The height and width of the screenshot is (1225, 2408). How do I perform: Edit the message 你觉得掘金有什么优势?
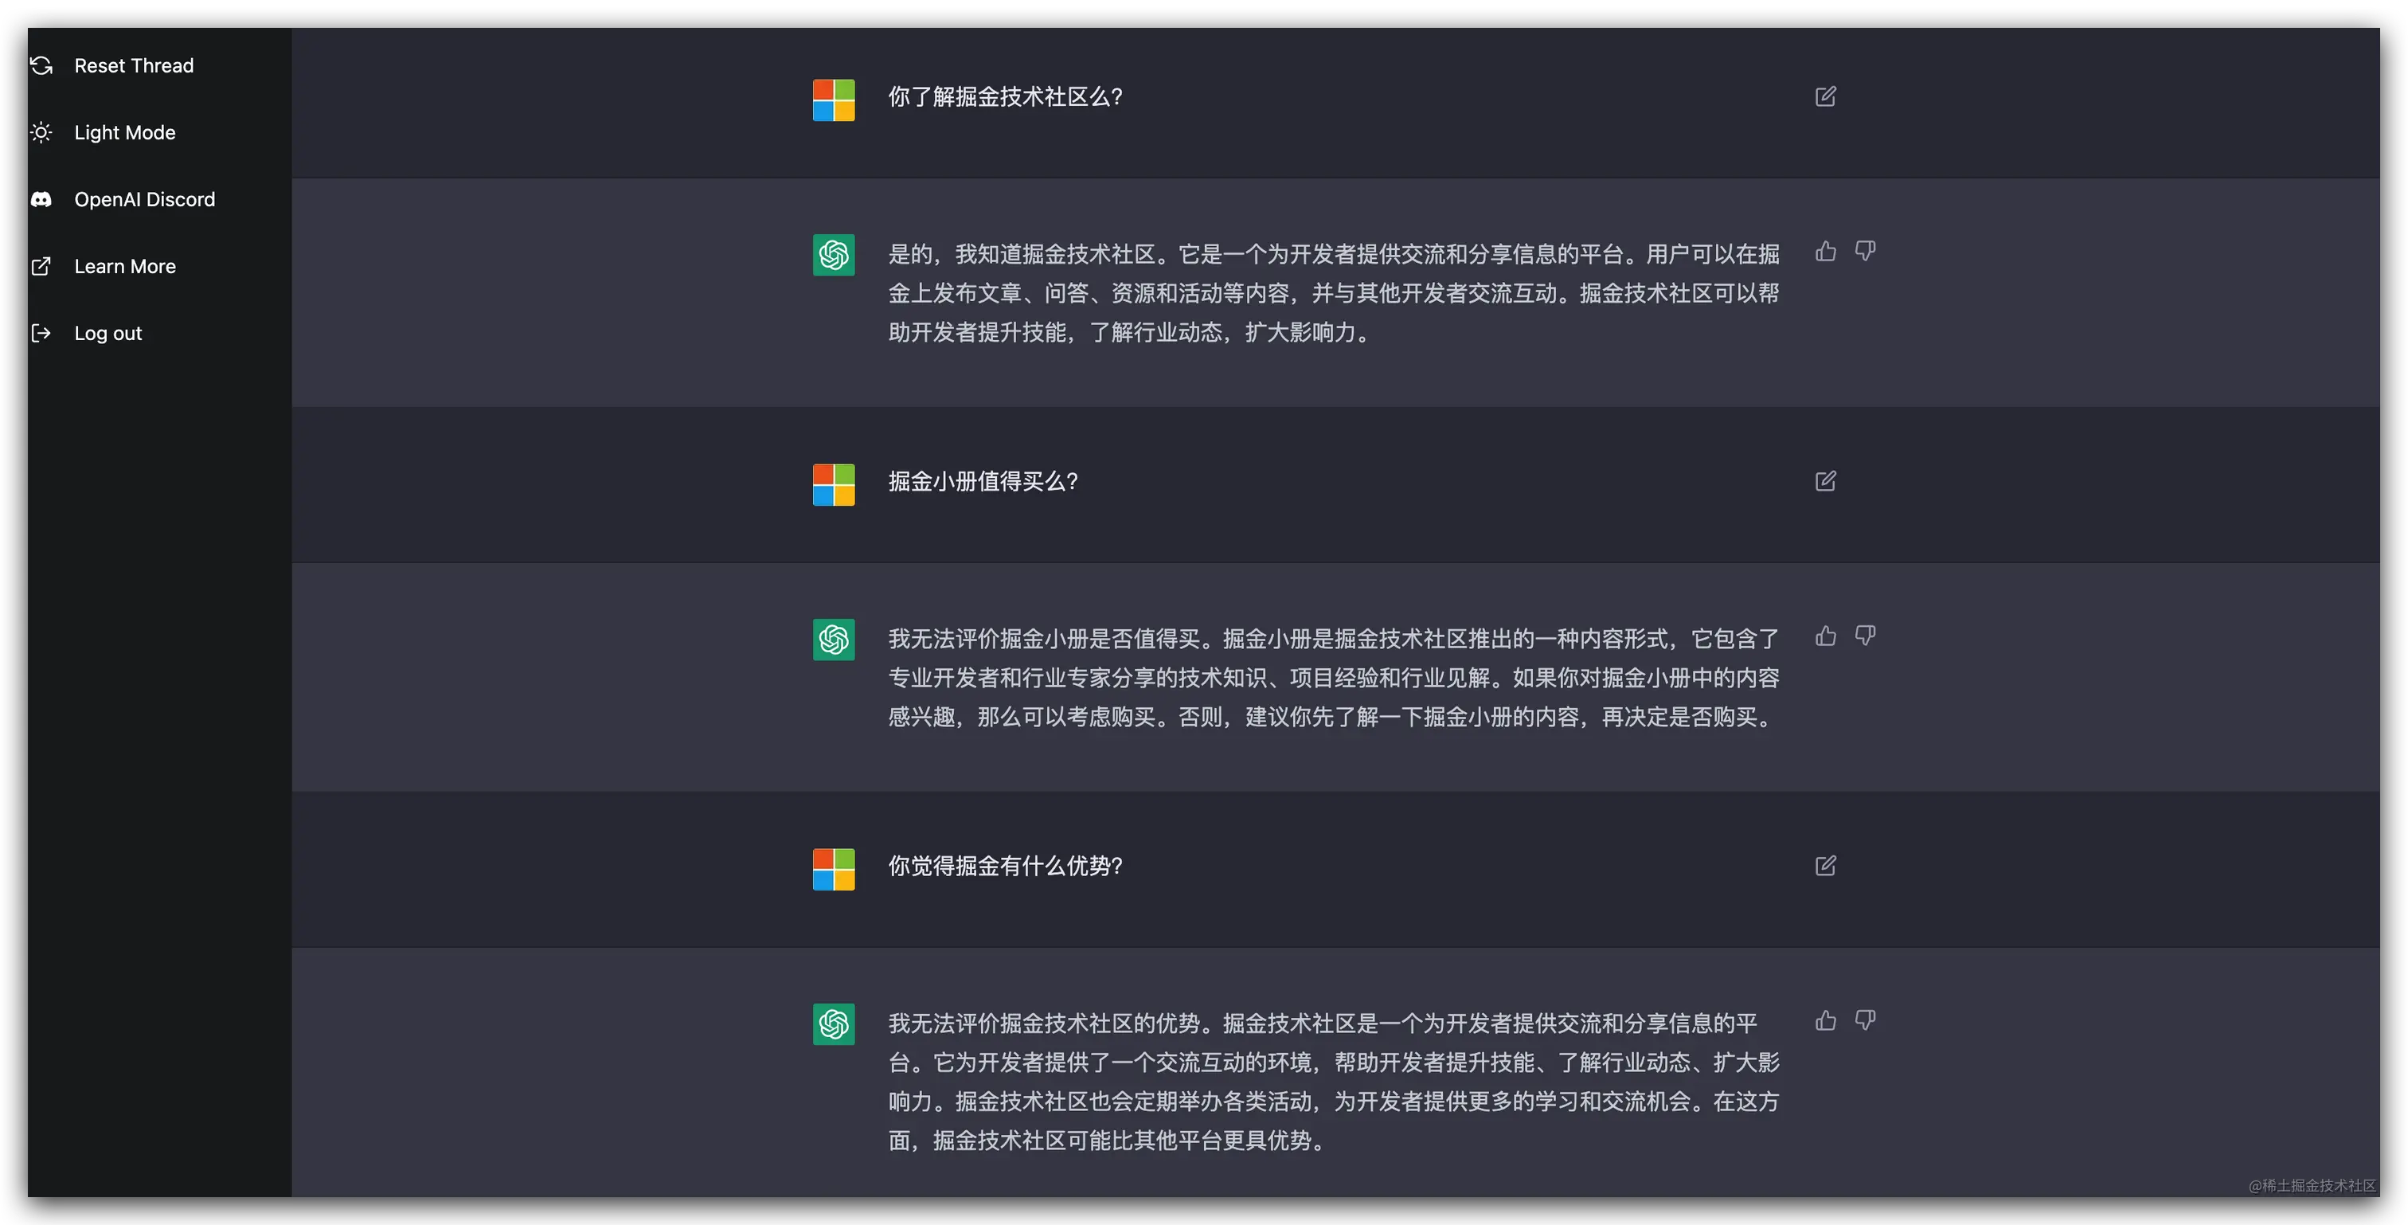coord(1824,865)
